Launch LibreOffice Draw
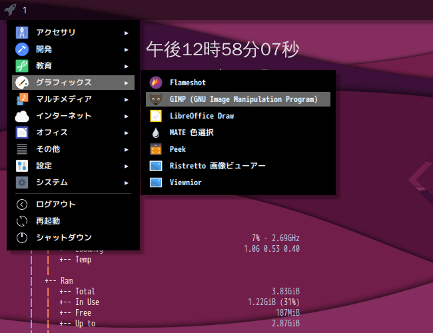433x333 pixels. pos(238,116)
